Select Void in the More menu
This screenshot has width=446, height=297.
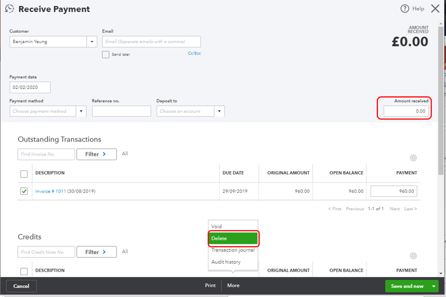217,227
